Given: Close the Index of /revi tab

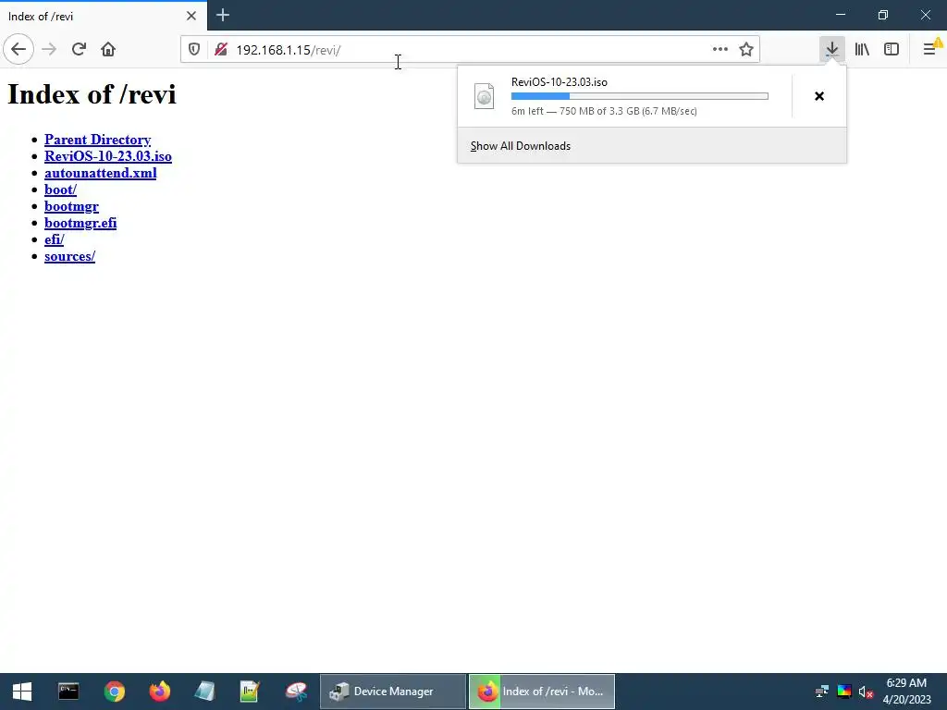Looking at the screenshot, I should click(191, 16).
